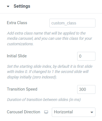This screenshot has height=121, width=102.
Task: Click the Carousel Direction label
Action: click(x=23, y=112)
